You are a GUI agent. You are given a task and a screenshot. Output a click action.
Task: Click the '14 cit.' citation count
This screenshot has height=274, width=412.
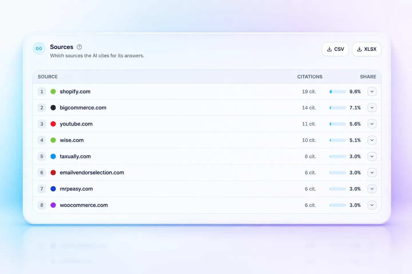click(x=309, y=108)
